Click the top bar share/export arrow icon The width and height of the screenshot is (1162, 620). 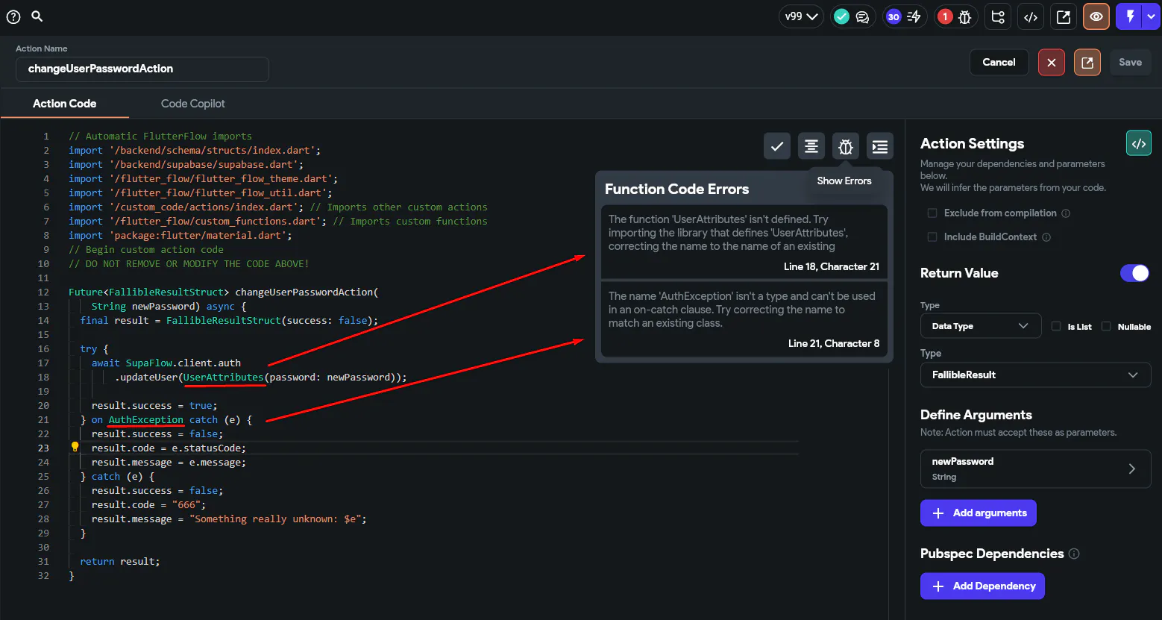click(x=1064, y=16)
